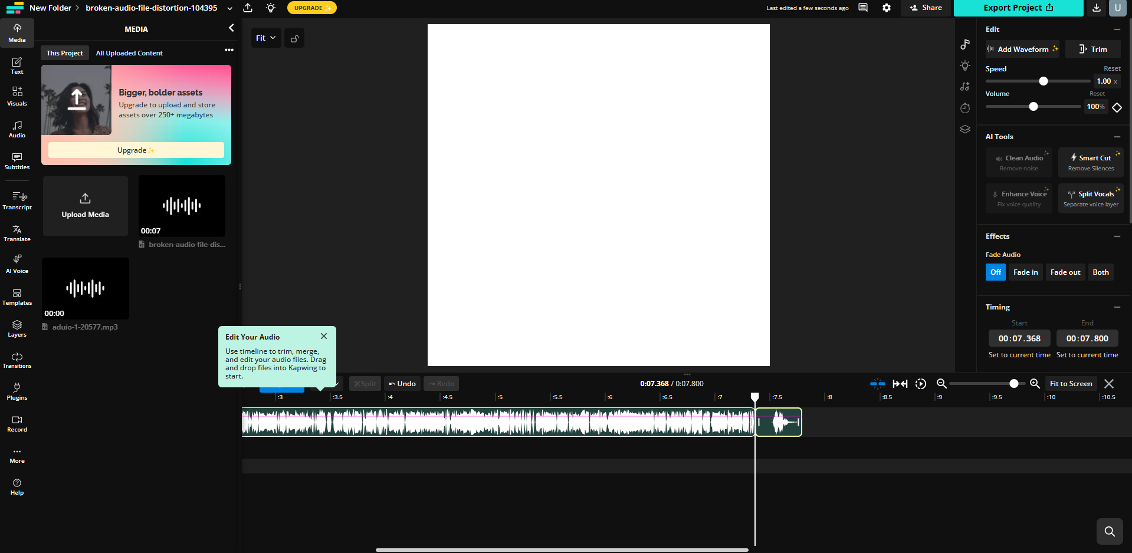The width and height of the screenshot is (1132, 553).
Task: Open the stopwatch timing icon in right strip
Action: tap(965, 108)
